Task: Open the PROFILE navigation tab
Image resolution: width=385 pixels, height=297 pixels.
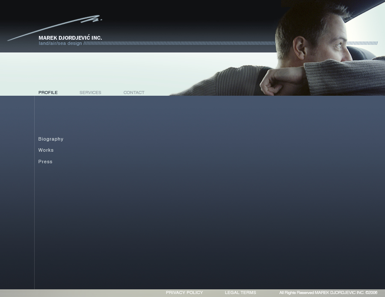Action: [x=48, y=92]
